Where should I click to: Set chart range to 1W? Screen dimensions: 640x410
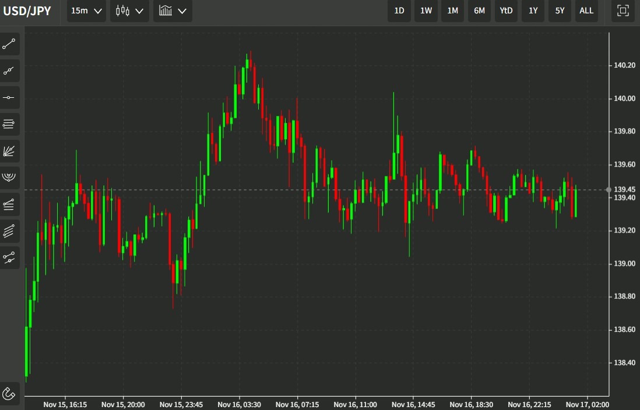(426, 10)
